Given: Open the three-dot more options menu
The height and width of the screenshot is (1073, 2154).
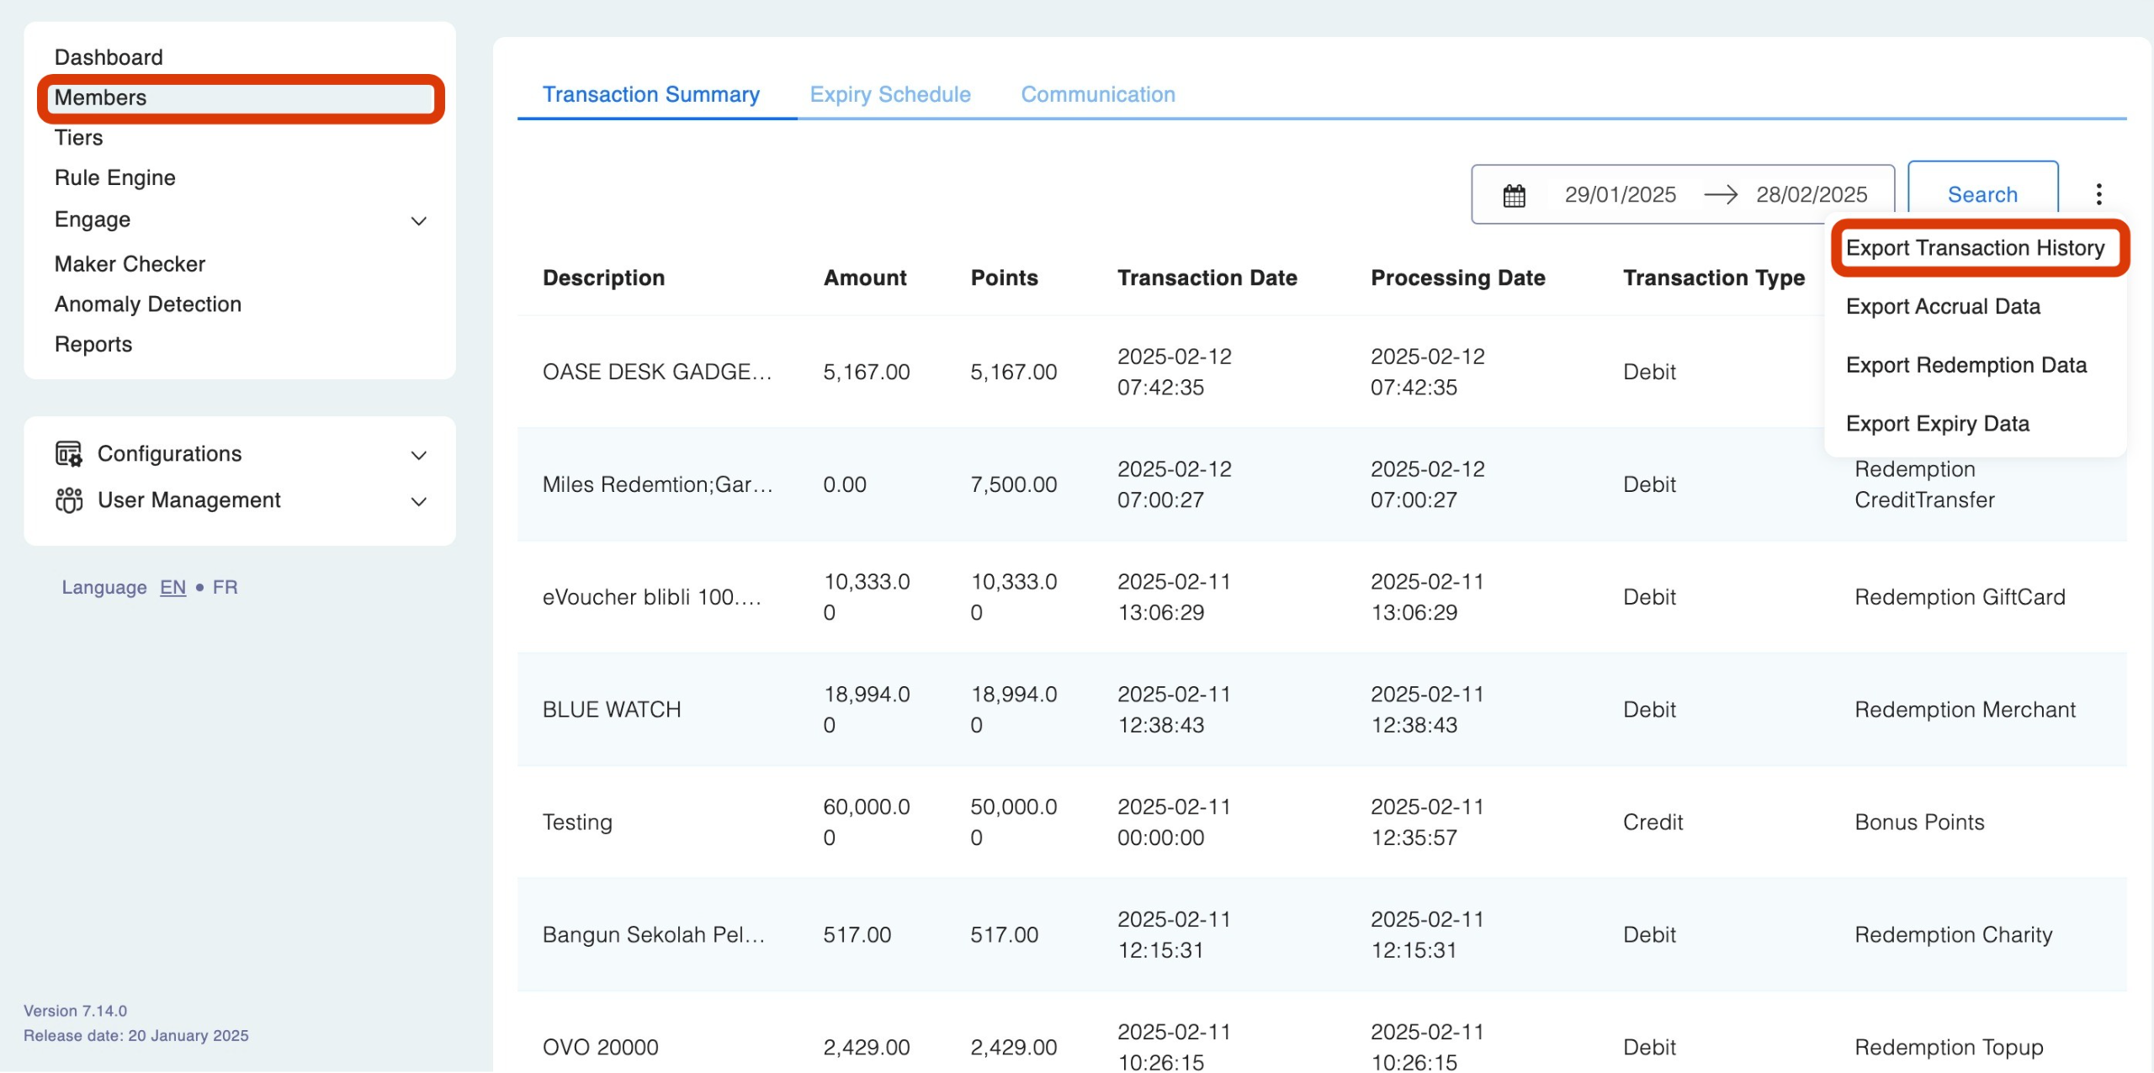Looking at the screenshot, I should (x=2098, y=194).
